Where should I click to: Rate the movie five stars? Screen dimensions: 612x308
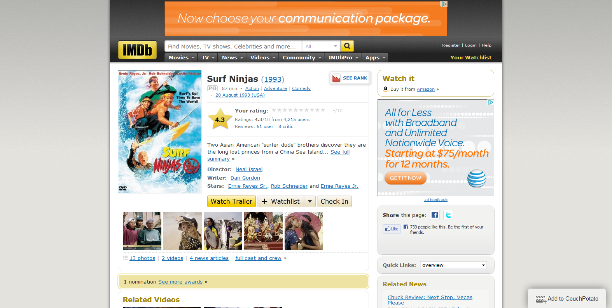(x=296, y=110)
